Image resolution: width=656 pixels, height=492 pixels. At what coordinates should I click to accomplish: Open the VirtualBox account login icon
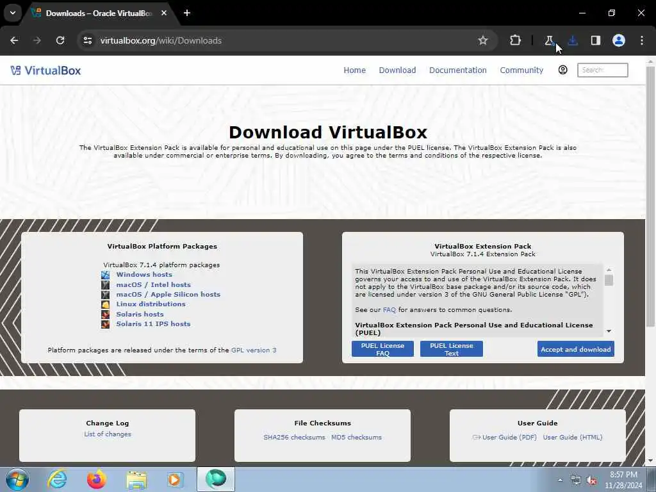coord(562,70)
